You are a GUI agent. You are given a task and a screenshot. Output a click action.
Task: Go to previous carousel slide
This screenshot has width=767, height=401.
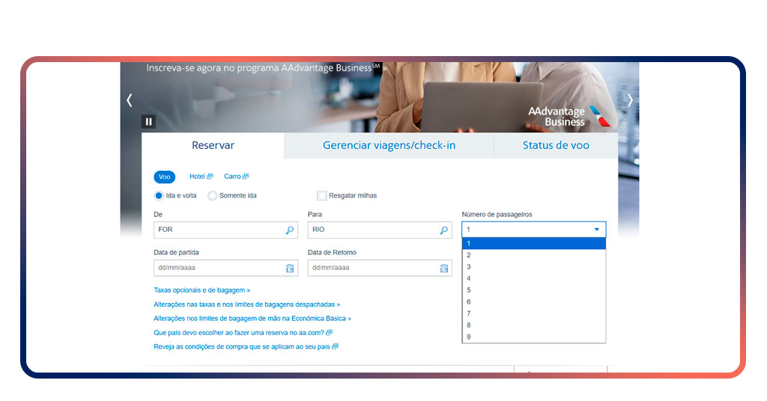click(x=129, y=100)
